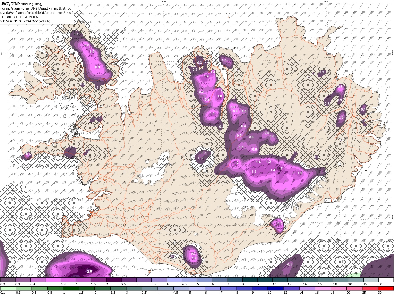The width and height of the screenshot is (394, 295).
Task: Click the 'slydda/snjókoma (grátt/bleikt/grænt' description line
Action: 37,13
